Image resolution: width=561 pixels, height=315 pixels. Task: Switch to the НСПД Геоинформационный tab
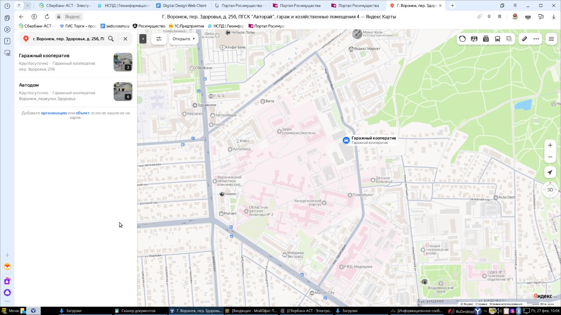click(x=123, y=6)
